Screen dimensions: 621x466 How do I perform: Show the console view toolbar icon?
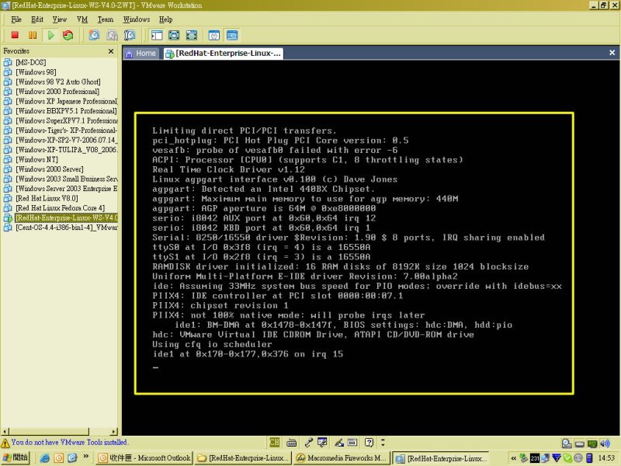pyautogui.click(x=232, y=35)
